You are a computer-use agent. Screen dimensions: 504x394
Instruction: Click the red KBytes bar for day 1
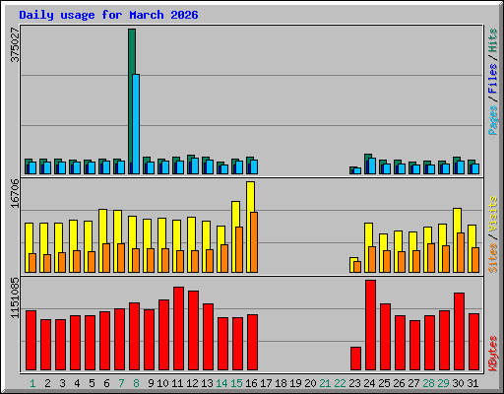(x=31, y=341)
